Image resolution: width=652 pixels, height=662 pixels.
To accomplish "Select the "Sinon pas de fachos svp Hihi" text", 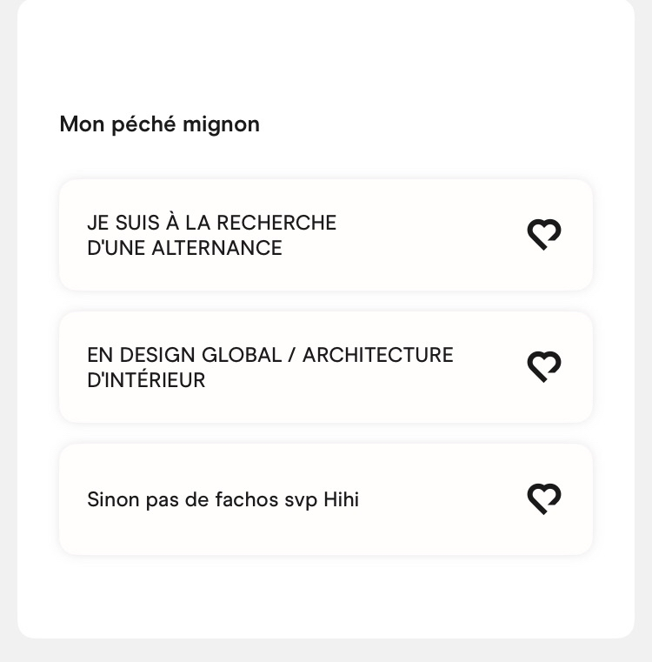I will click(223, 499).
